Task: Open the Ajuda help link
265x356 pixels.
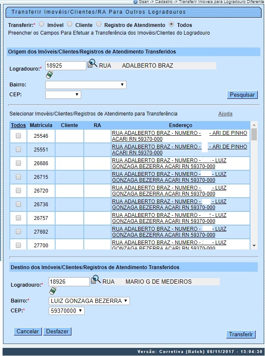Action: click(x=225, y=114)
